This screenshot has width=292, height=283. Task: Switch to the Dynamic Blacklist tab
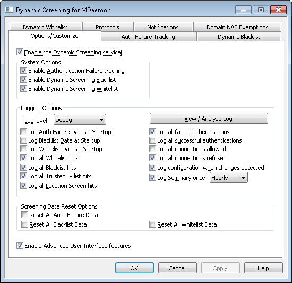coord(239,36)
